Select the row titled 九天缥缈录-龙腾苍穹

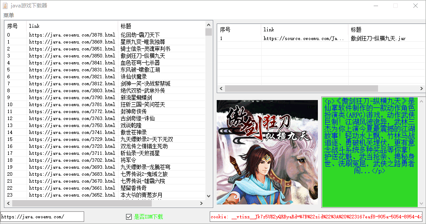(x=105, y=167)
